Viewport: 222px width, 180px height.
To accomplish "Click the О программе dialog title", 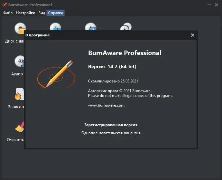I will tap(38, 35).
